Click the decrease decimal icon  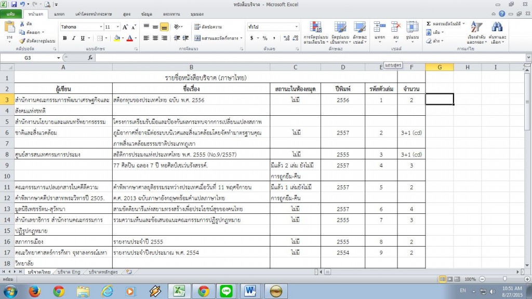click(x=296, y=38)
